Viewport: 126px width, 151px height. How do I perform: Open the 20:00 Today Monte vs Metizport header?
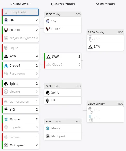click(x=63, y=122)
